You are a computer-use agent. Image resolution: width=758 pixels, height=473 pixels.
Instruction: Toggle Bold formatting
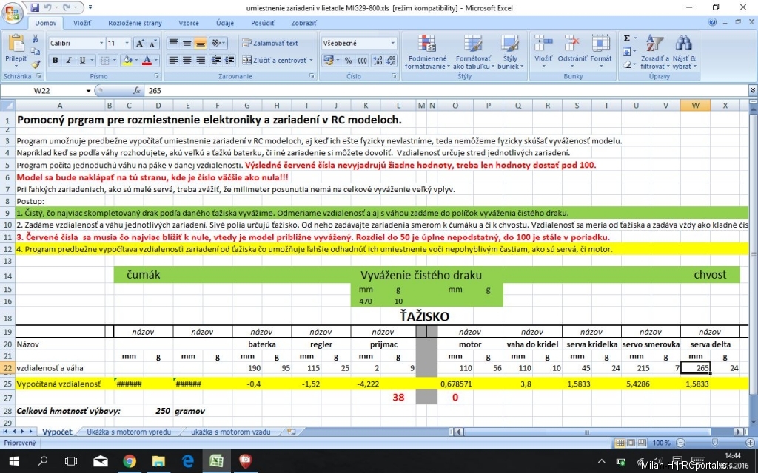pos(55,61)
